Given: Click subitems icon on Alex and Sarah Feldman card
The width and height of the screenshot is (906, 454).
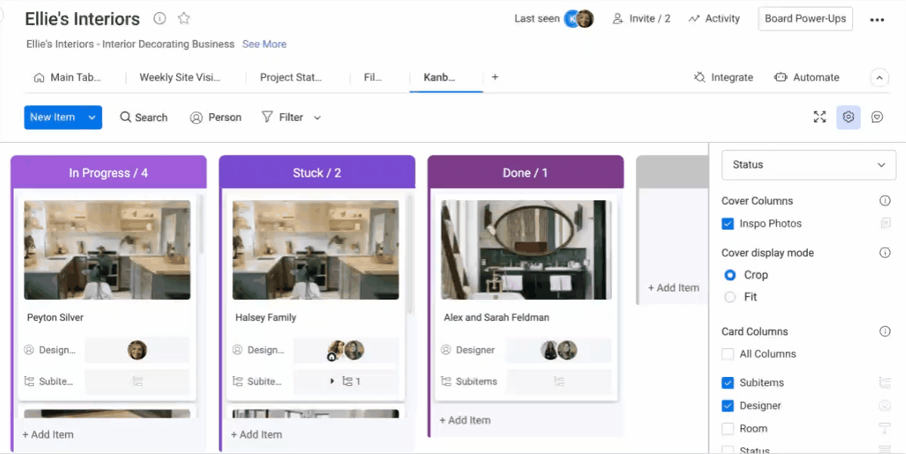Looking at the screenshot, I should [558, 381].
